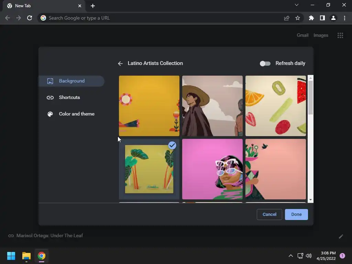This screenshot has height=264, width=352.
Task: Open the Gmail link
Action: [x=302, y=35]
